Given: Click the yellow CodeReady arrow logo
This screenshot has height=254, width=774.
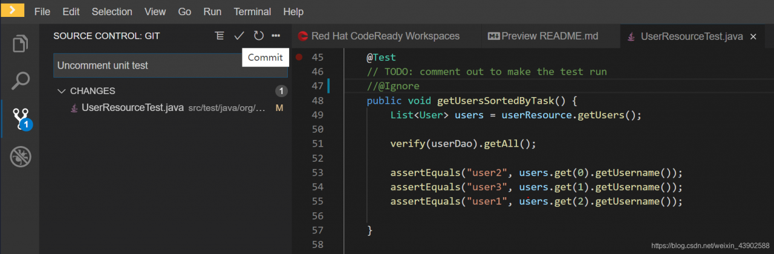Looking at the screenshot, I should (x=12, y=10).
